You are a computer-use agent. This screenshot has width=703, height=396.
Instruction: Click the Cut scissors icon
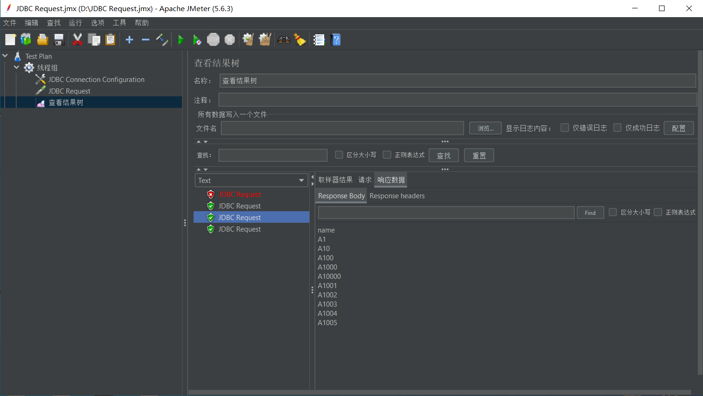pyautogui.click(x=78, y=40)
